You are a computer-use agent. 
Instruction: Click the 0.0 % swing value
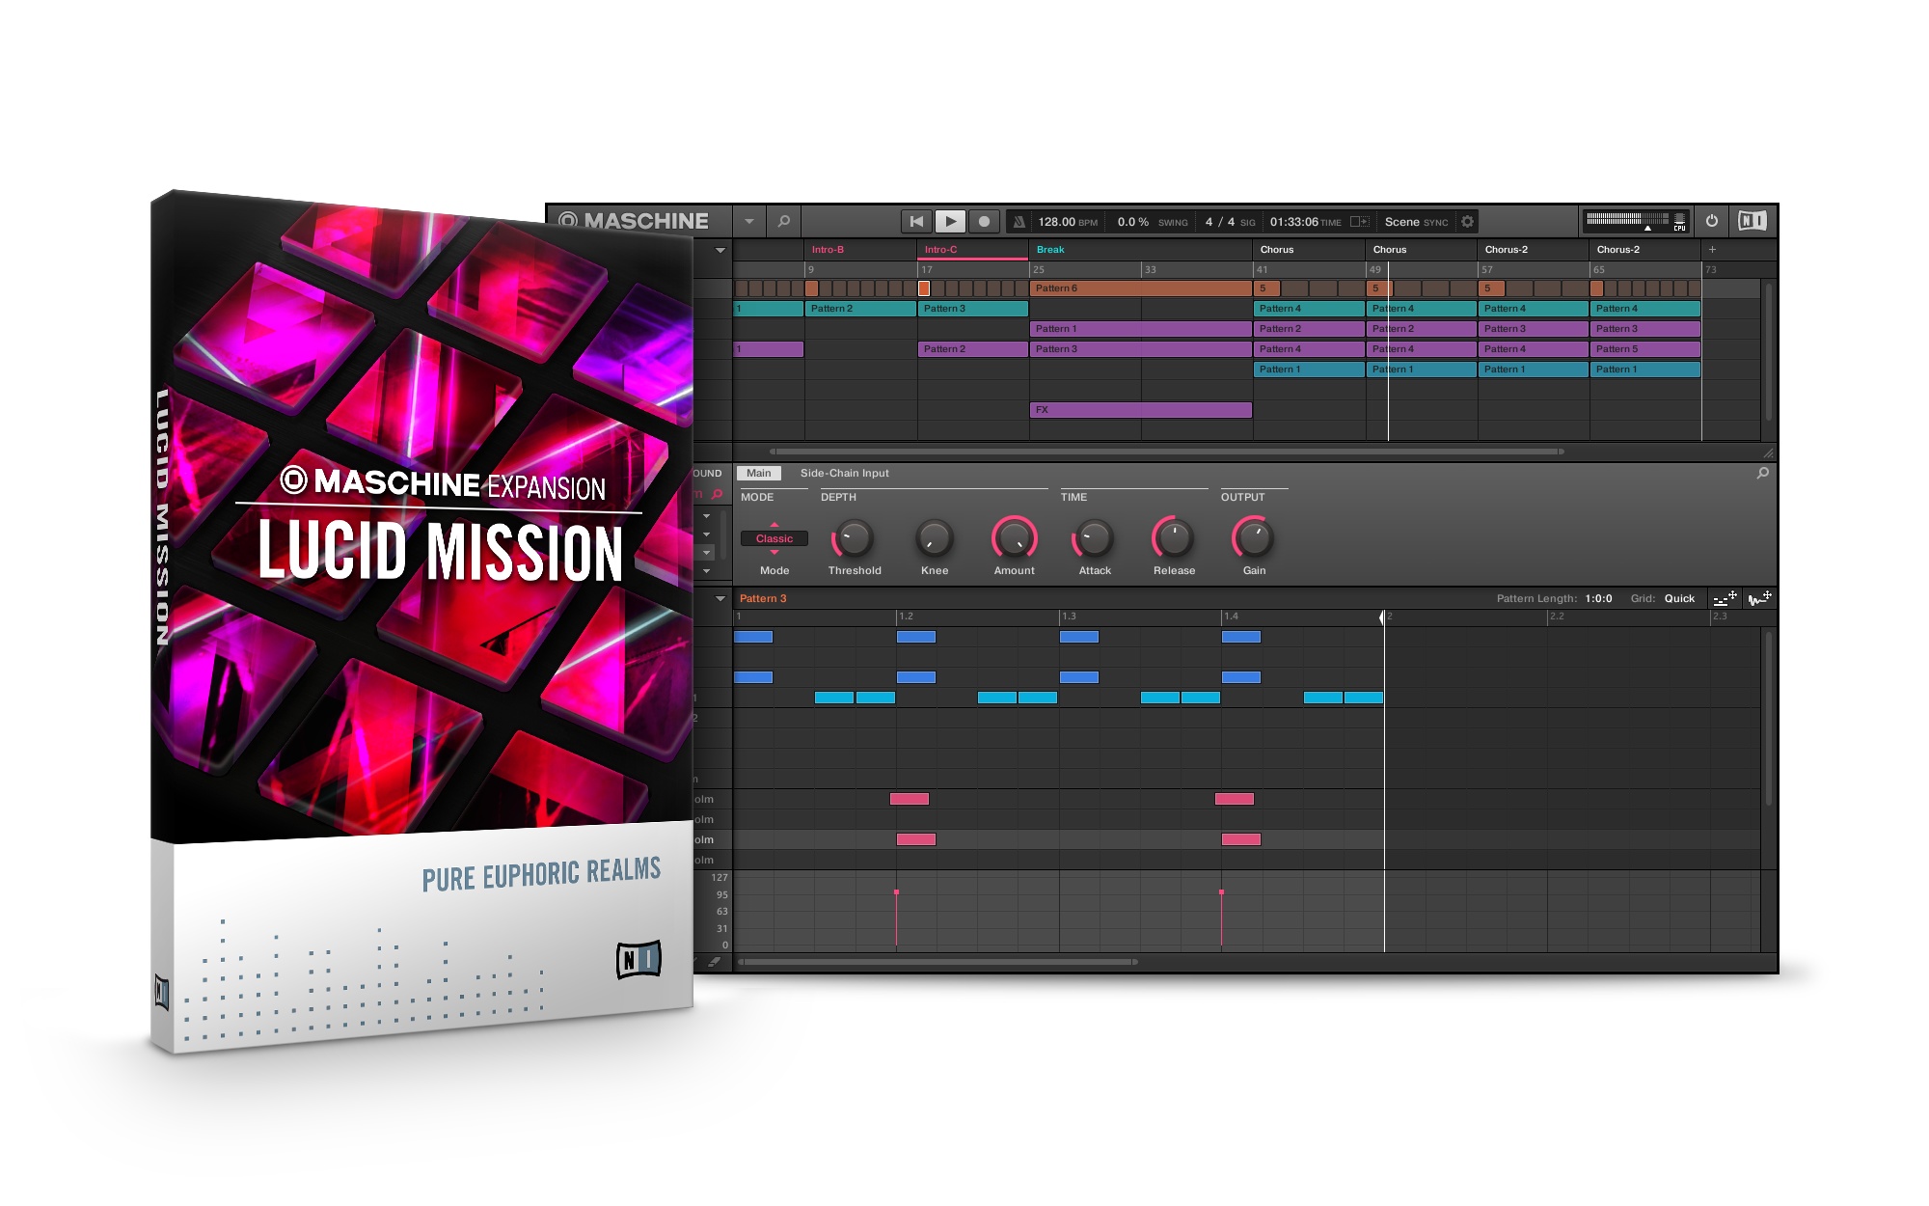tap(1132, 222)
